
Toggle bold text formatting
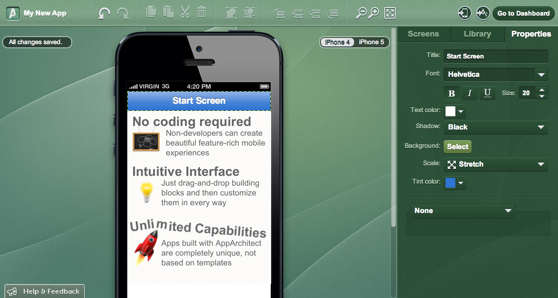point(452,93)
